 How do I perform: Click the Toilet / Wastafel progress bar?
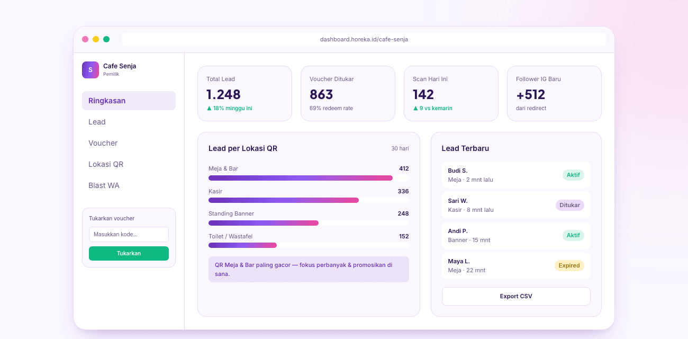[x=309, y=245]
